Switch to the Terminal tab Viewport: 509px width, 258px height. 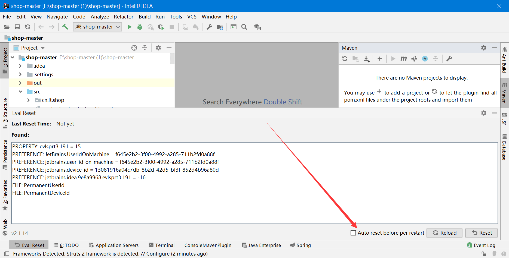(x=161, y=245)
